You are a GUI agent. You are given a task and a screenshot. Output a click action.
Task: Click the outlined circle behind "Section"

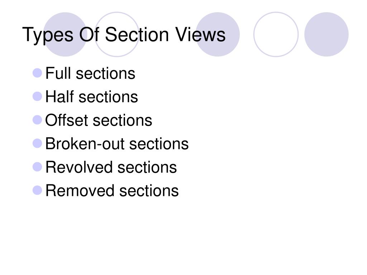pos(117,34)
